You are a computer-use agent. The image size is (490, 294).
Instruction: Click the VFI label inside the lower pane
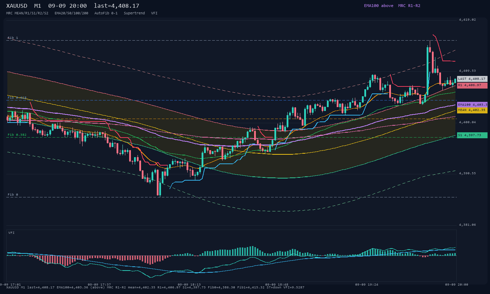click(x=12, y=233)
